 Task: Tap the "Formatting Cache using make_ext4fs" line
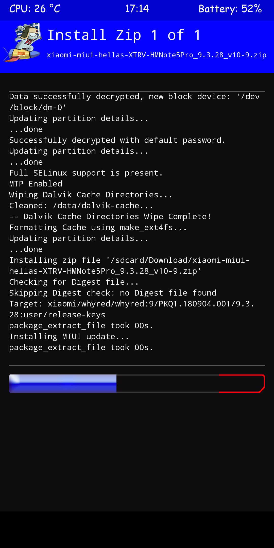click(x=98, y=227)
